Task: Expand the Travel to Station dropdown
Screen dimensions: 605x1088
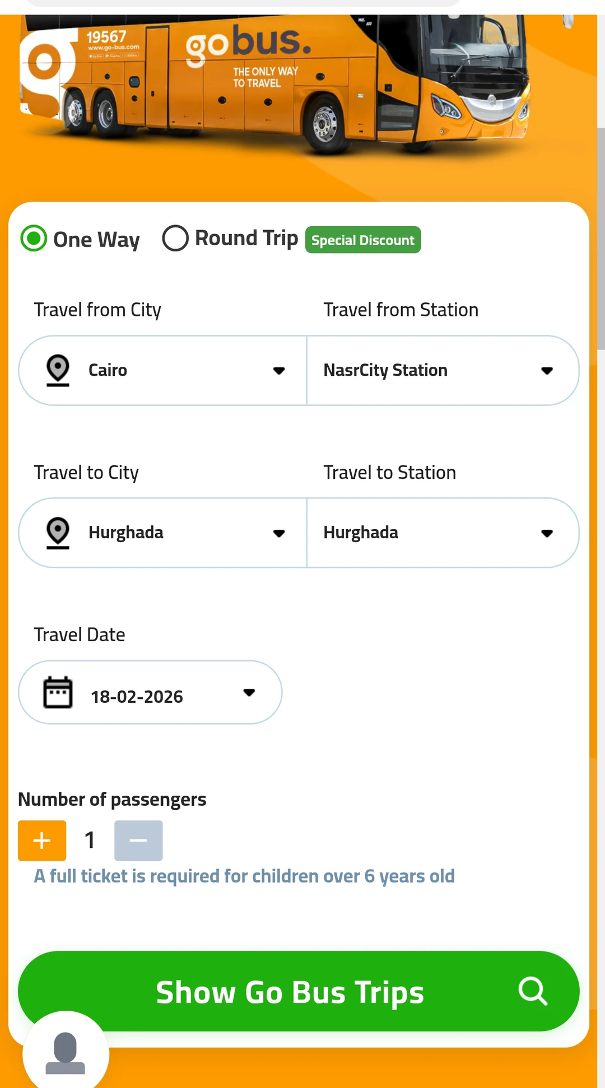Action: coord(443,533)
